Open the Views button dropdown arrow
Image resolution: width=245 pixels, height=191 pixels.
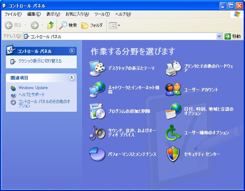pyautogui.click(x=119, y=25)
